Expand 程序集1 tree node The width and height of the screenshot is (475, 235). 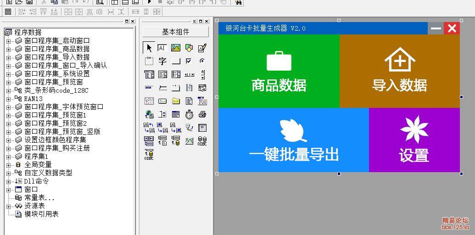(8, 157)
